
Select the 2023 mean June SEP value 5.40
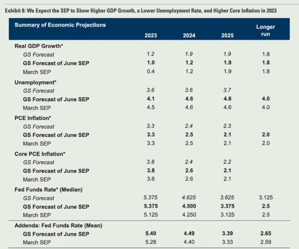[x=150, y=234]
